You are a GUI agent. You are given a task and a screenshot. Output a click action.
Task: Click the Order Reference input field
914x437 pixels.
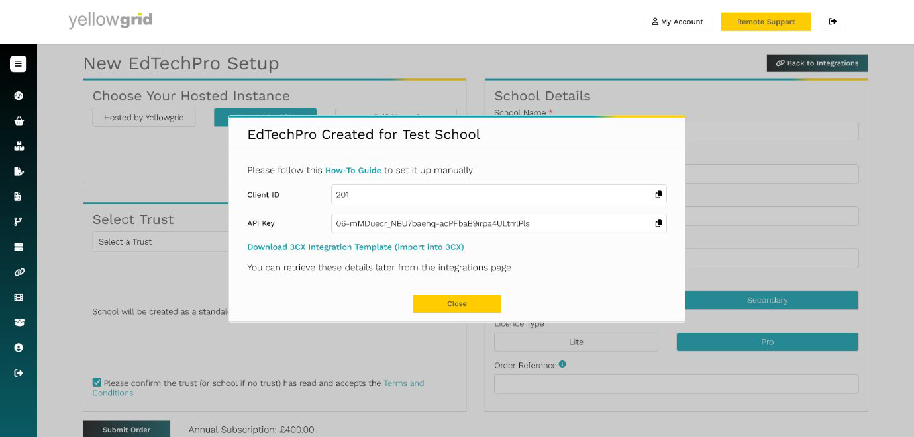click(676, 384)
